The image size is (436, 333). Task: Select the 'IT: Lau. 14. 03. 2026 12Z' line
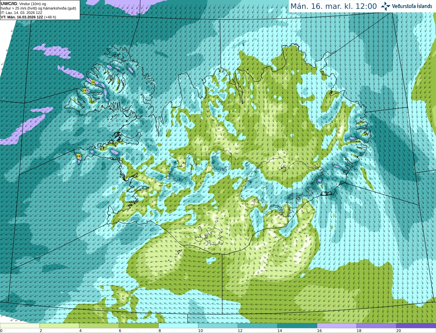coord(21,13)
